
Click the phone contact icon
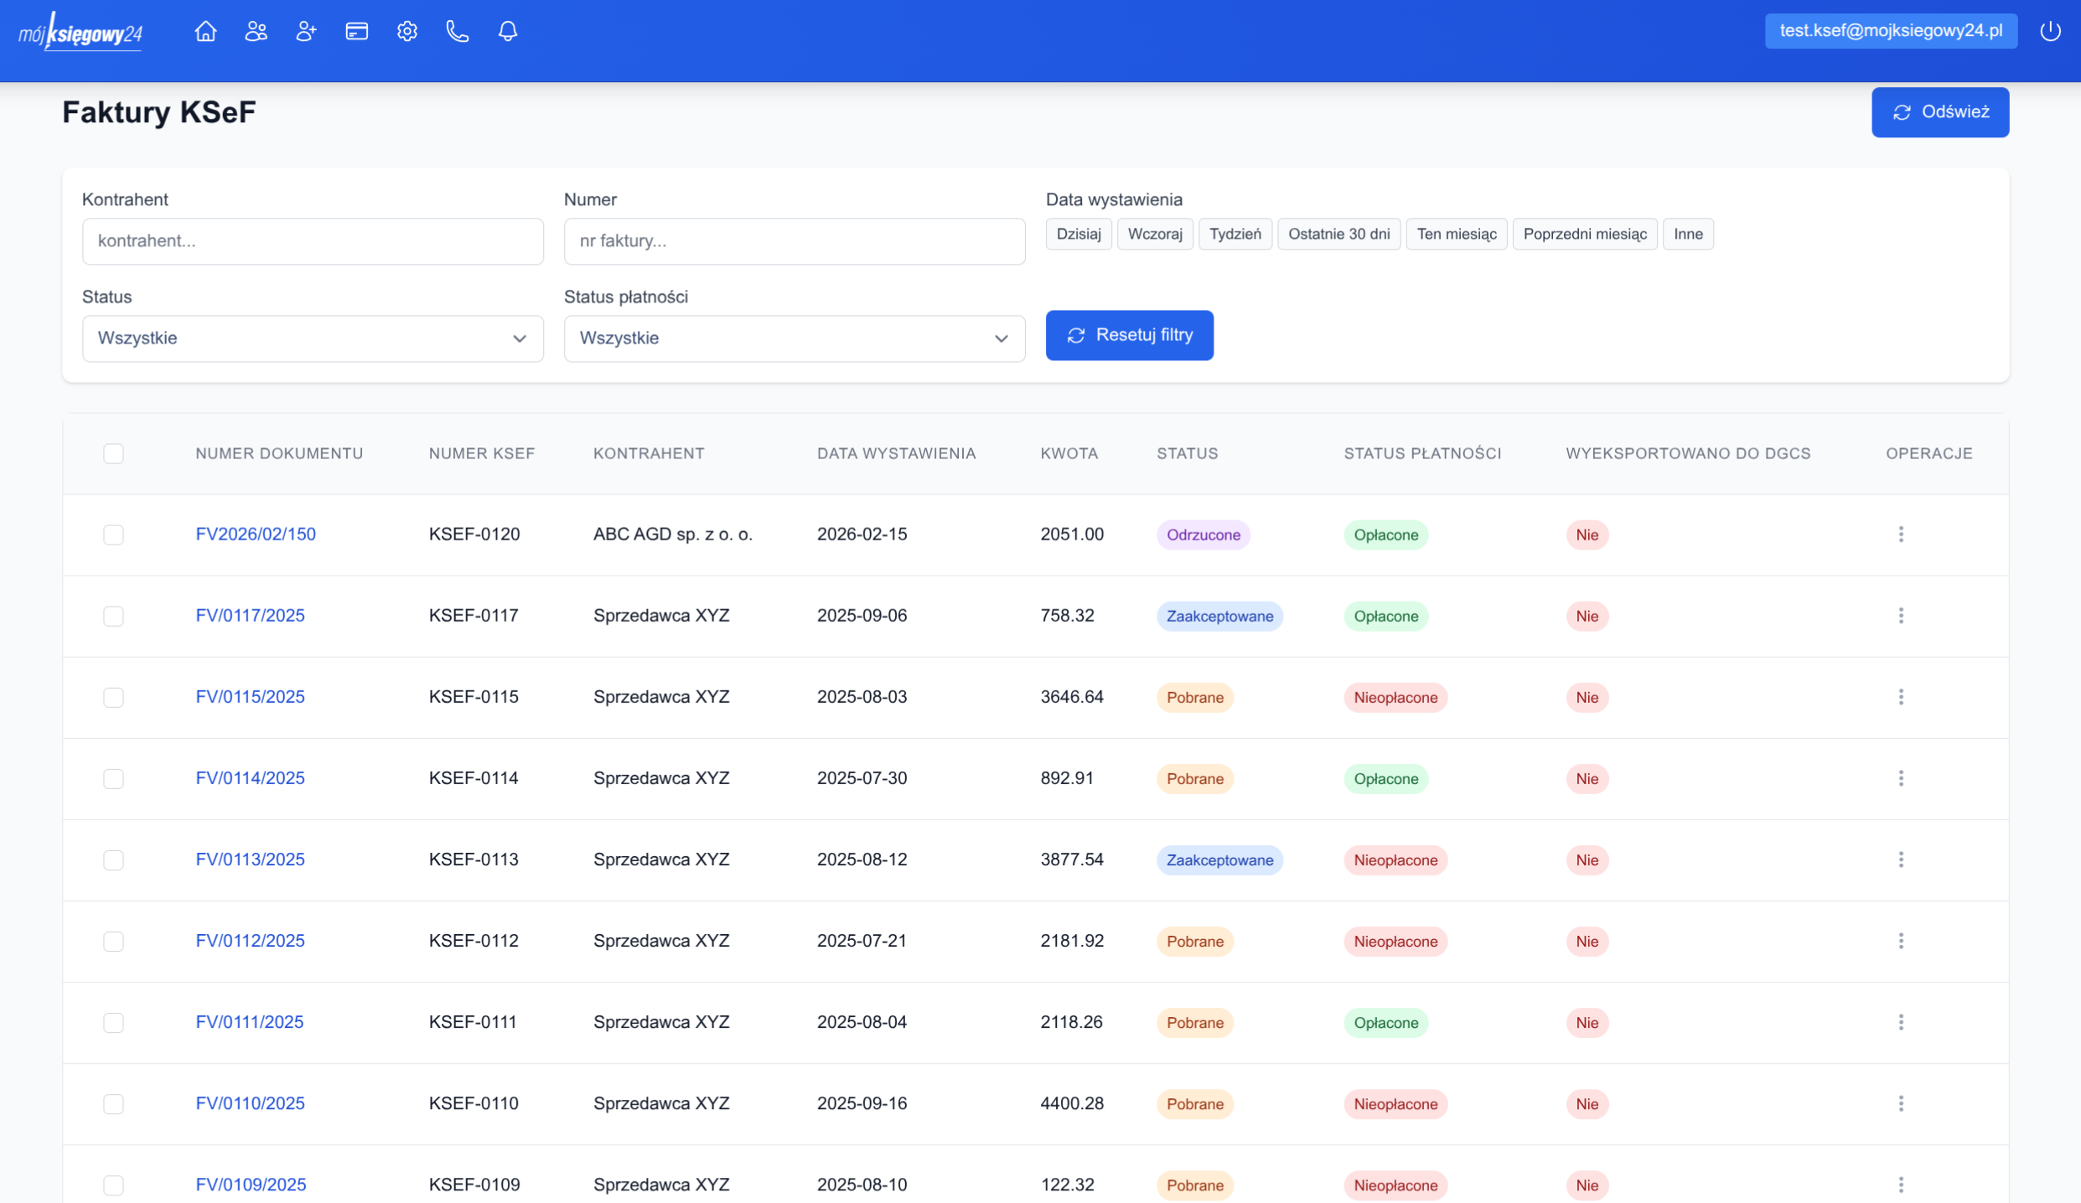pos(457,32)
